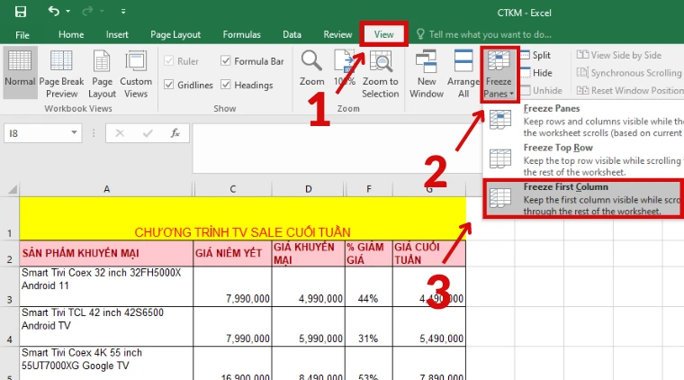Click the Split window button

tap(536, 55)
